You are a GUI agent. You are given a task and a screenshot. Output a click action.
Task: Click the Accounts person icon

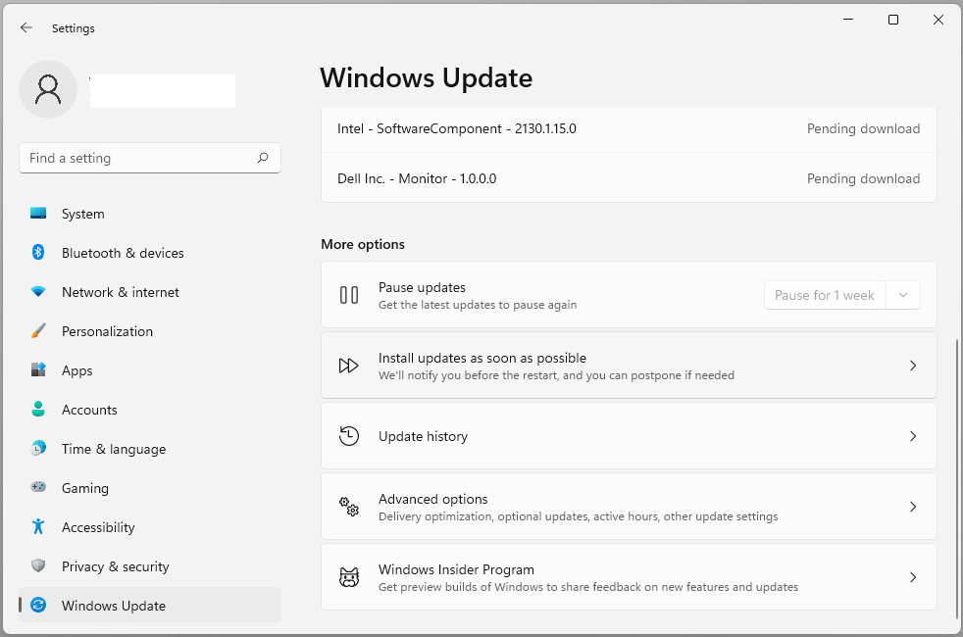pyautogui.click(x=38, y=410)
